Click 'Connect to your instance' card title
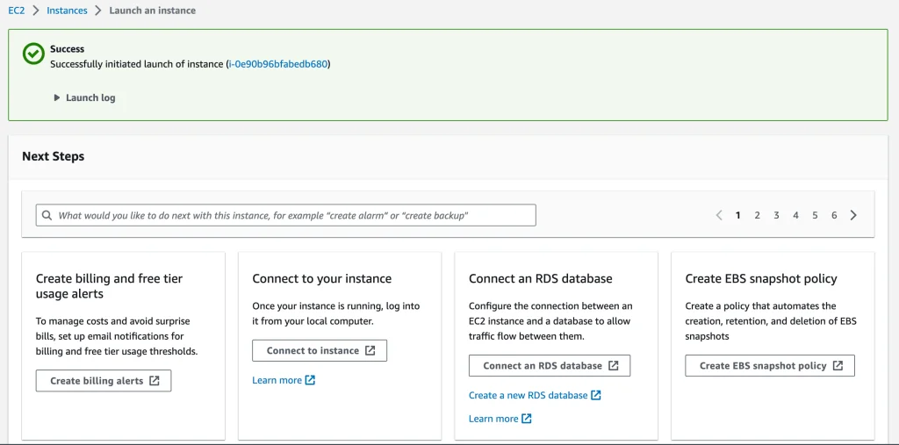Screen dimensions: 899x445 click(x=321, y=279)
